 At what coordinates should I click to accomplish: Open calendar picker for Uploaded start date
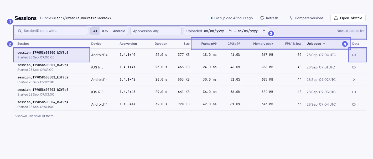[x=230, y=31]
